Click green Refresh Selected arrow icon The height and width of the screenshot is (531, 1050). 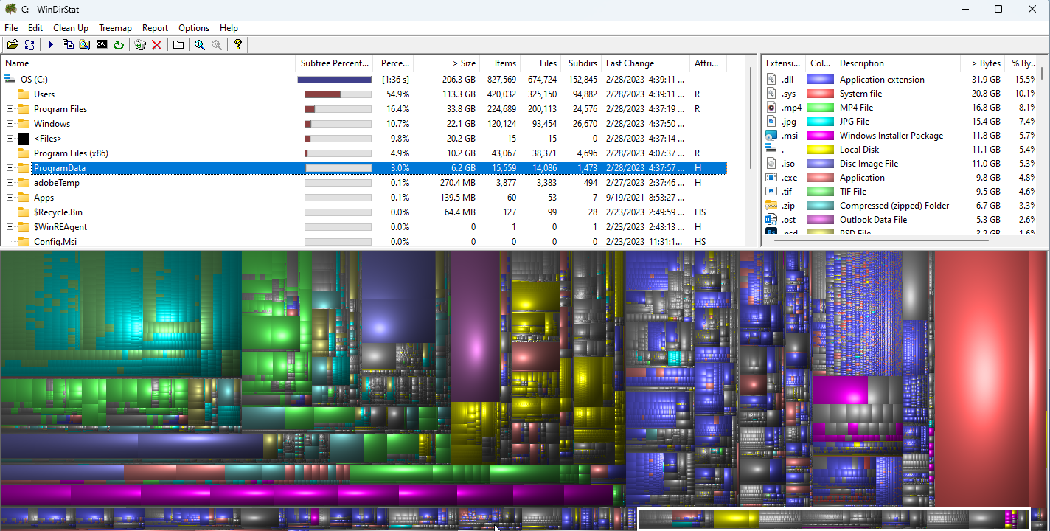pos(119,45)
